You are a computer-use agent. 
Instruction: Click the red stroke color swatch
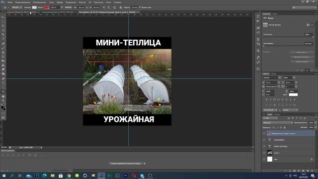pyautogui.click(x=47, y=7)
